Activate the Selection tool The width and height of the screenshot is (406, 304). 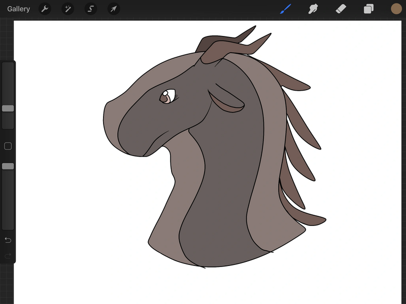[x=91, y=9]
